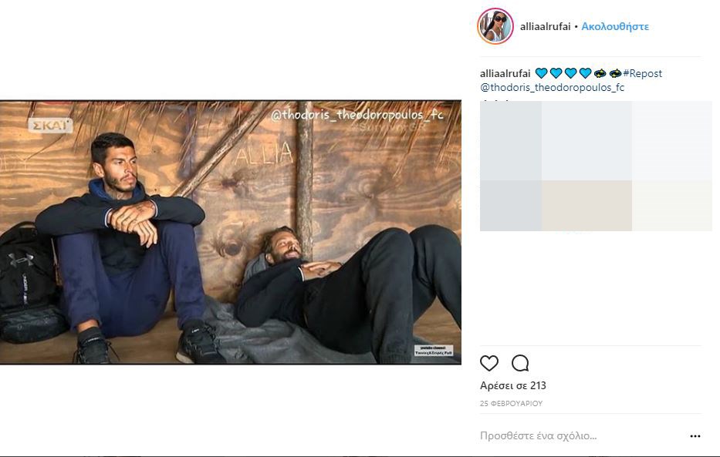Click the car emojis in the caption
Viewport: 720px width, 457px height.
[608, 73]
